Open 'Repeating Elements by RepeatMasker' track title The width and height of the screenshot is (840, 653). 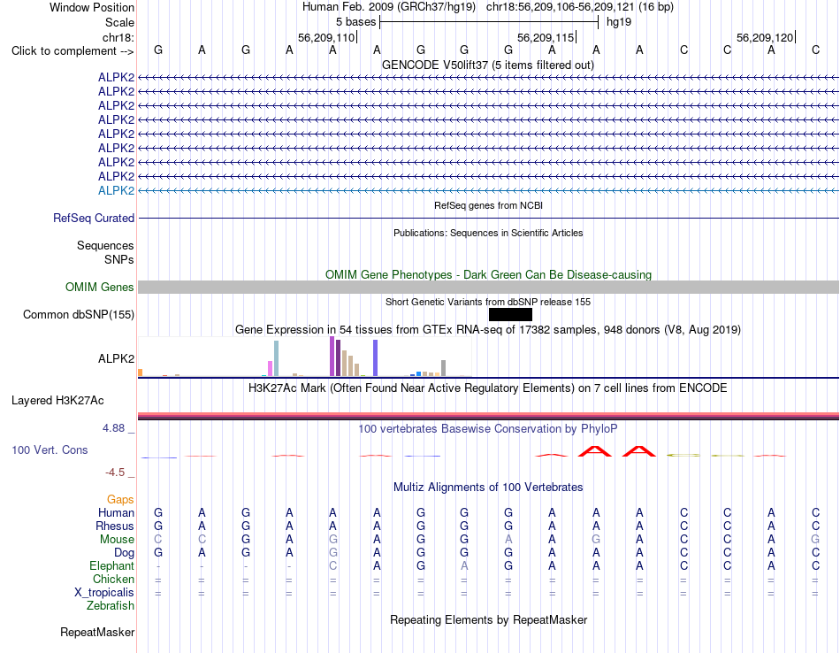tap(488, 619)
